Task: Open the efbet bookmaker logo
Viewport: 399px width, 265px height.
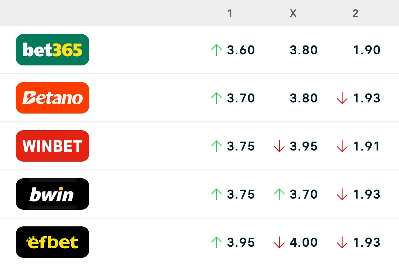Action: tap(52, 242)
